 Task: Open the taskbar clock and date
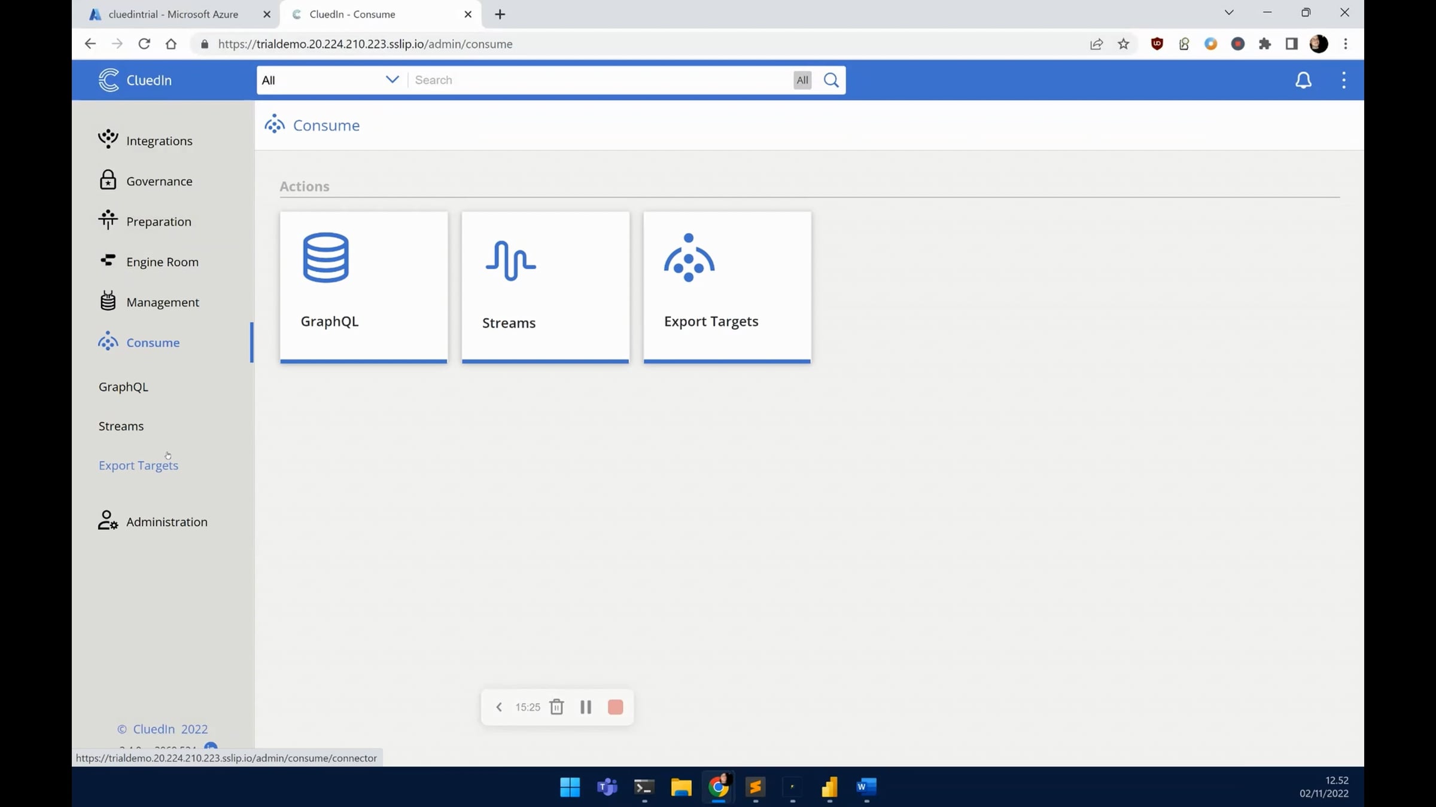coord(1324,787)
